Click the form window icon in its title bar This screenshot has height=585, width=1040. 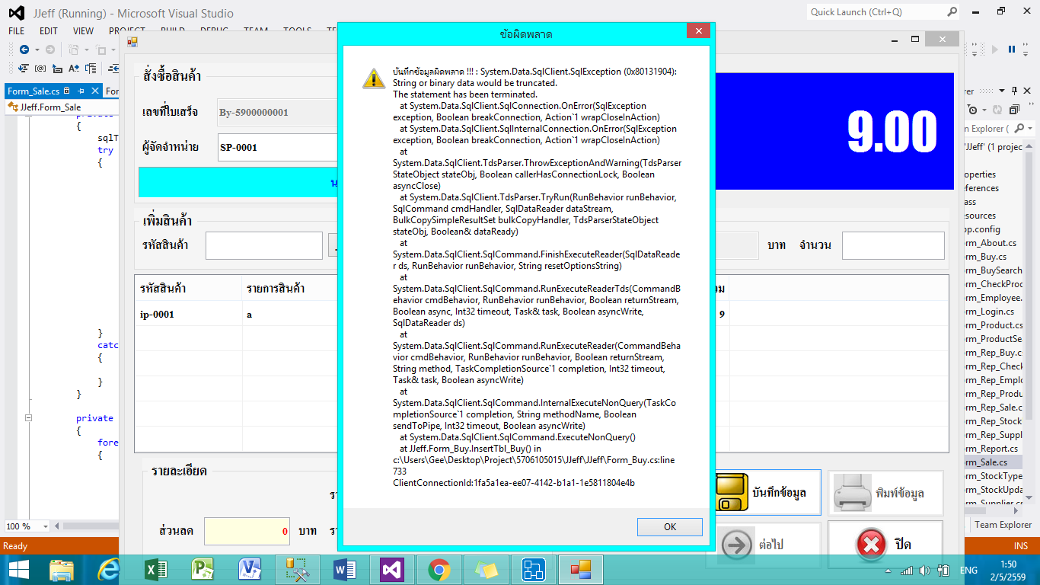click(x=132, y=42)
